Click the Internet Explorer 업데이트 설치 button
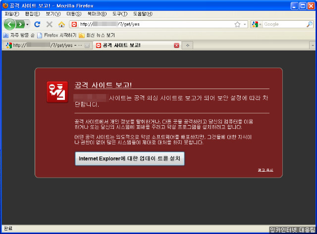 click(130, 159)
